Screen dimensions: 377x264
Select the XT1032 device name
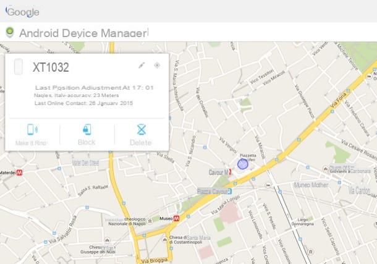[x=51, y=67]
